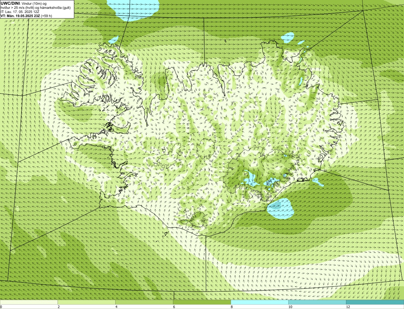This screenshot has height=309, width=404.
Task: Click the legend scale label '6'
Action: coord(174,307)
